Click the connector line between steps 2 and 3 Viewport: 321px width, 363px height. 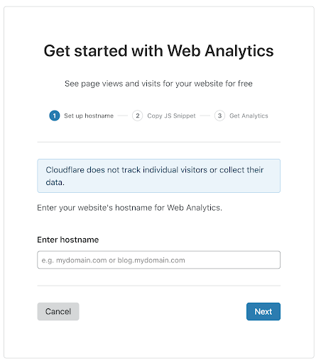click(x=205, y=116)
